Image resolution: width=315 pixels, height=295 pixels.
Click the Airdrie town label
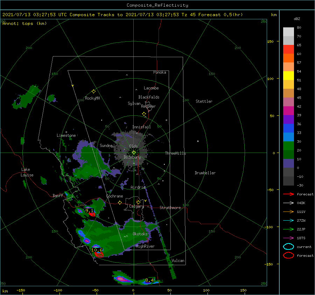pos(138,187)
